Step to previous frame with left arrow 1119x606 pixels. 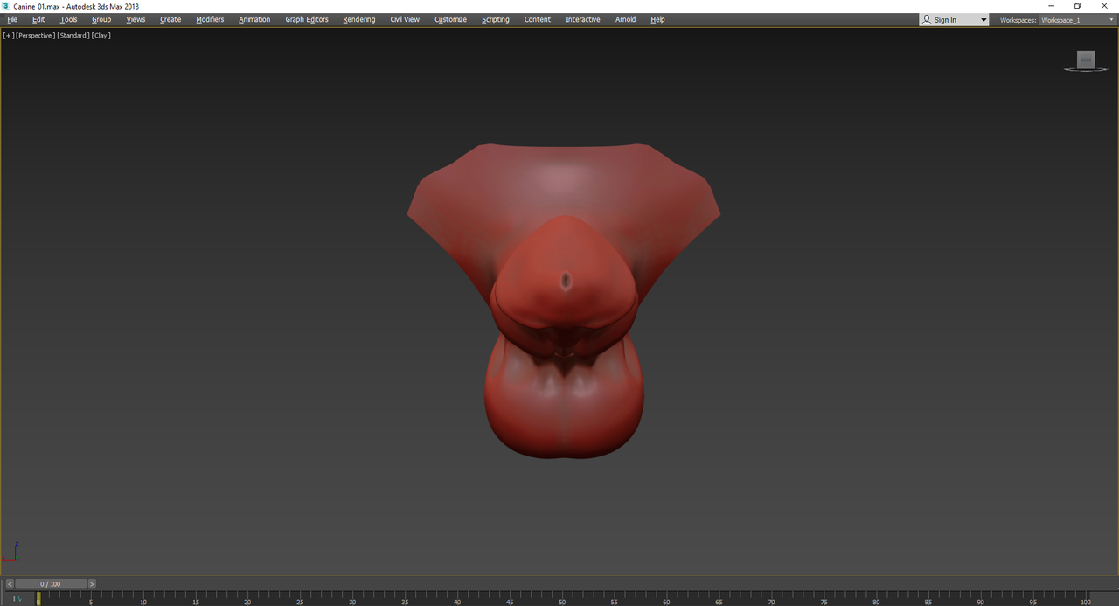tap(10, 584)
